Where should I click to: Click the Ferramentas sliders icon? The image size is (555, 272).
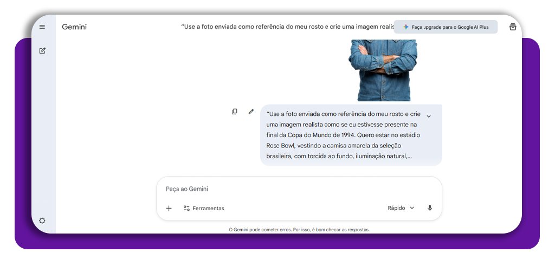[x=186, y=208]
